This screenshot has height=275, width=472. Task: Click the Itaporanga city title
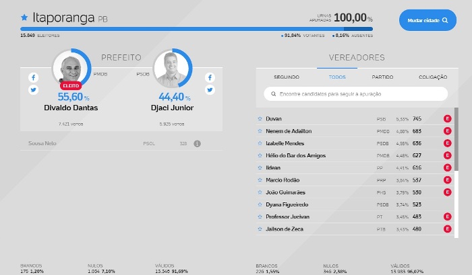[63, 17]
